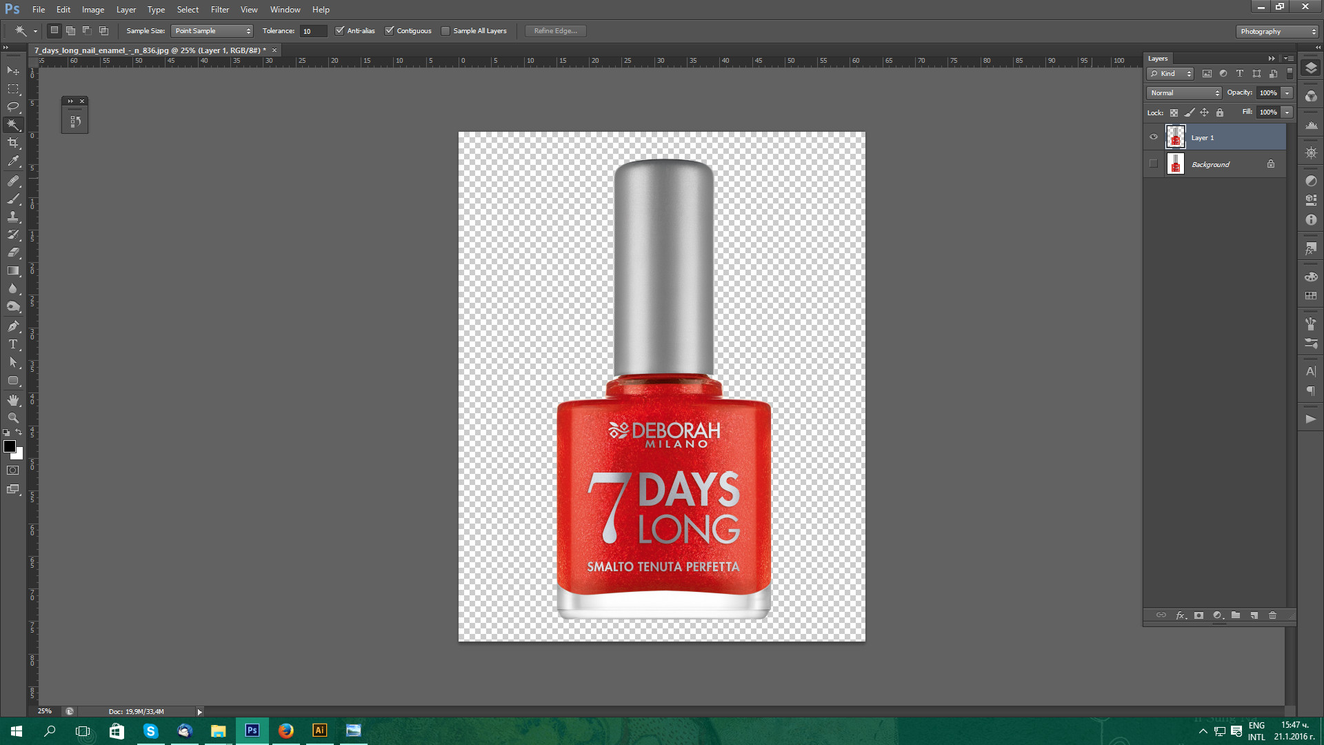Open the Layer menu
The width and height of the screenshot is (1324, 745).
click(x=126, y=10)
